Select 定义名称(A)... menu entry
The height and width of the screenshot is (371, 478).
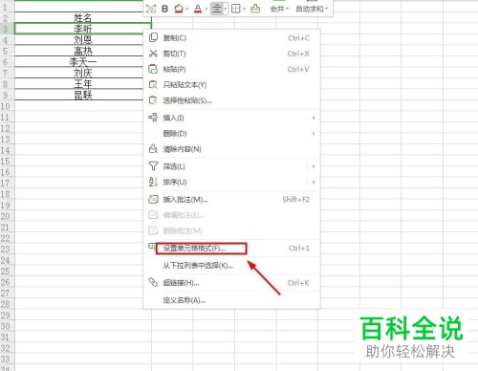[231, 300]
